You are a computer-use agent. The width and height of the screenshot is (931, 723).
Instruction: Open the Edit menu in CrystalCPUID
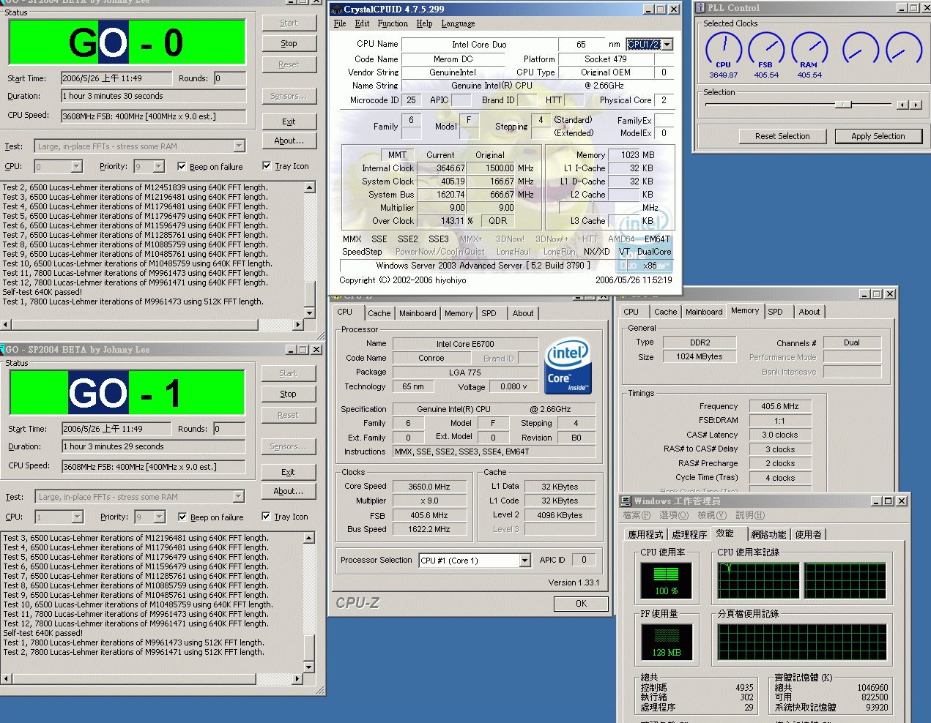(362, 23)
